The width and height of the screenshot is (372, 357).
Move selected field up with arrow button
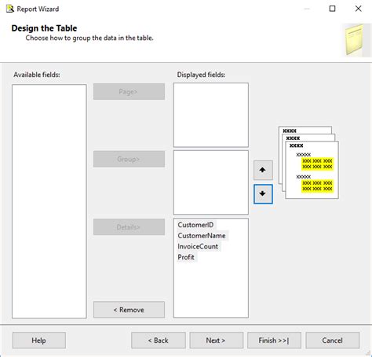(263, 170)
